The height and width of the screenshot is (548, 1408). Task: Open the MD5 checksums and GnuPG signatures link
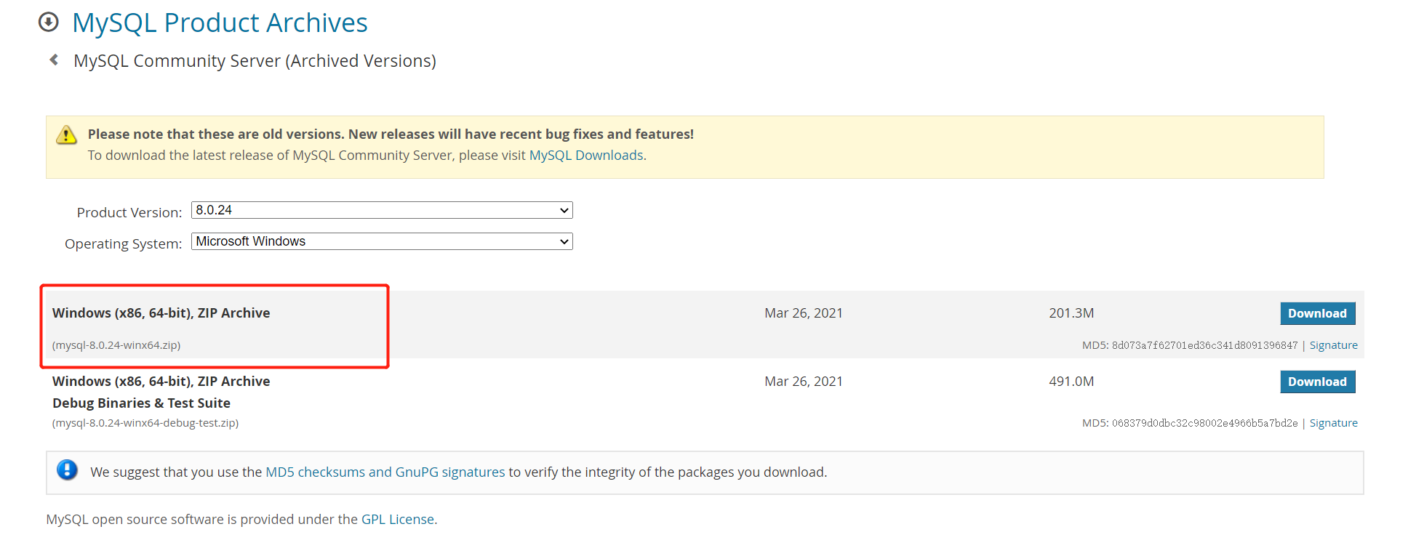click(385, 472)
